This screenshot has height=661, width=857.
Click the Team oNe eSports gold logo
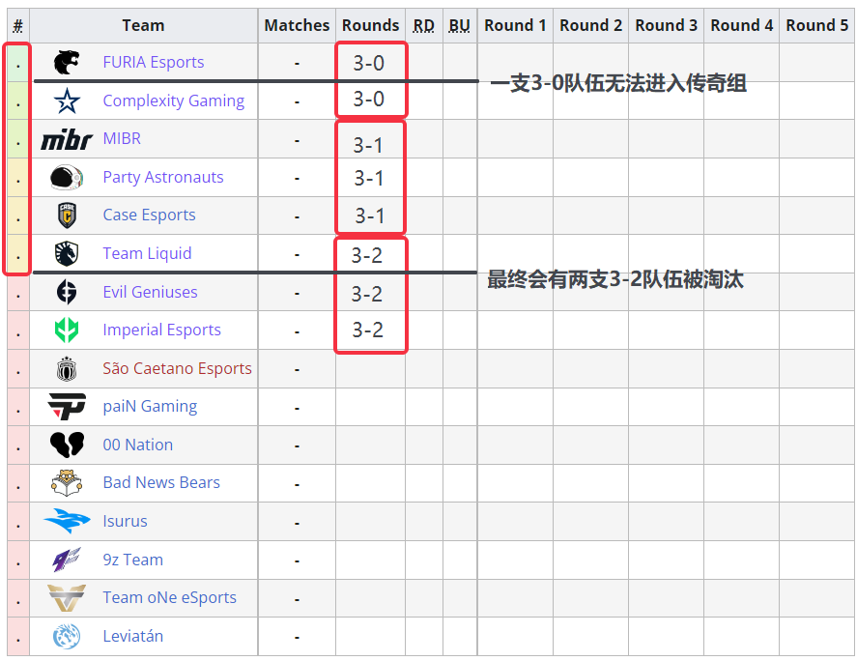[67, 598]
